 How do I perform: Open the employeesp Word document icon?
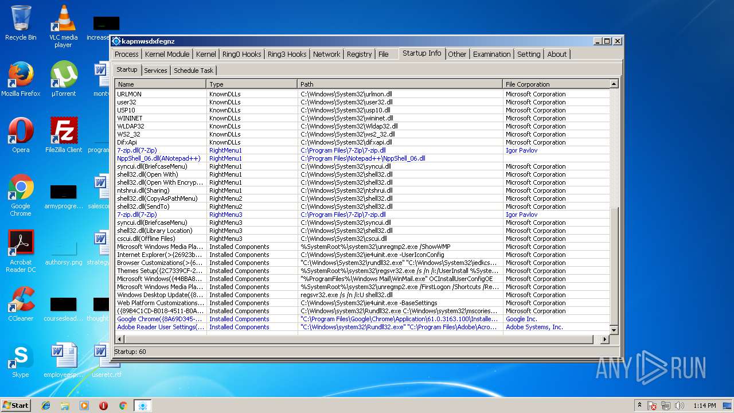[64, 360]
